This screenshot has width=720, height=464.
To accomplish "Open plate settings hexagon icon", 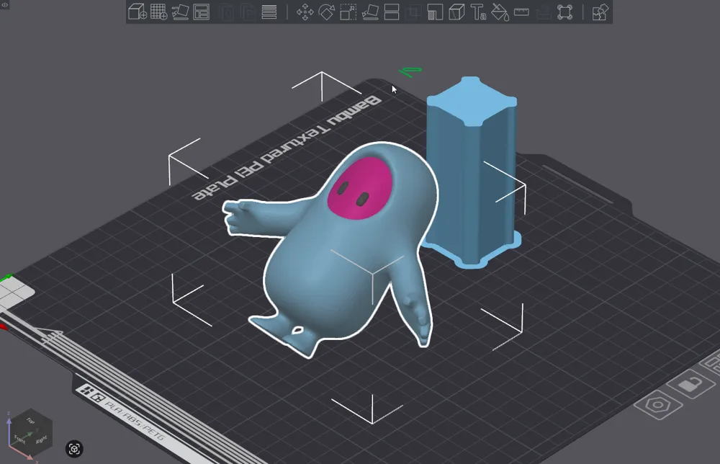I will tap(658, 405).
